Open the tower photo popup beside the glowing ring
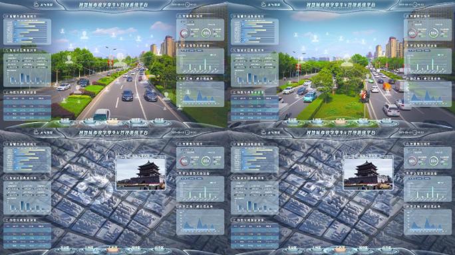Screen dimensions: 455x255 click(141, 173)
